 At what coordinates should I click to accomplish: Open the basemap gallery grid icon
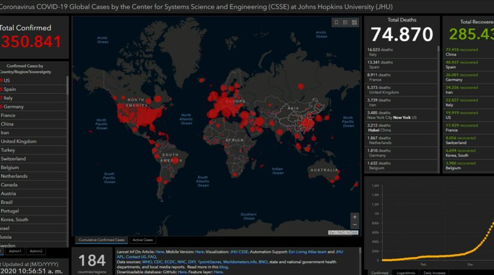coord(354,22)
